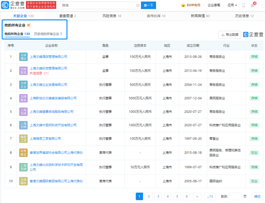Click the 查一下 search button

point(149,5)
